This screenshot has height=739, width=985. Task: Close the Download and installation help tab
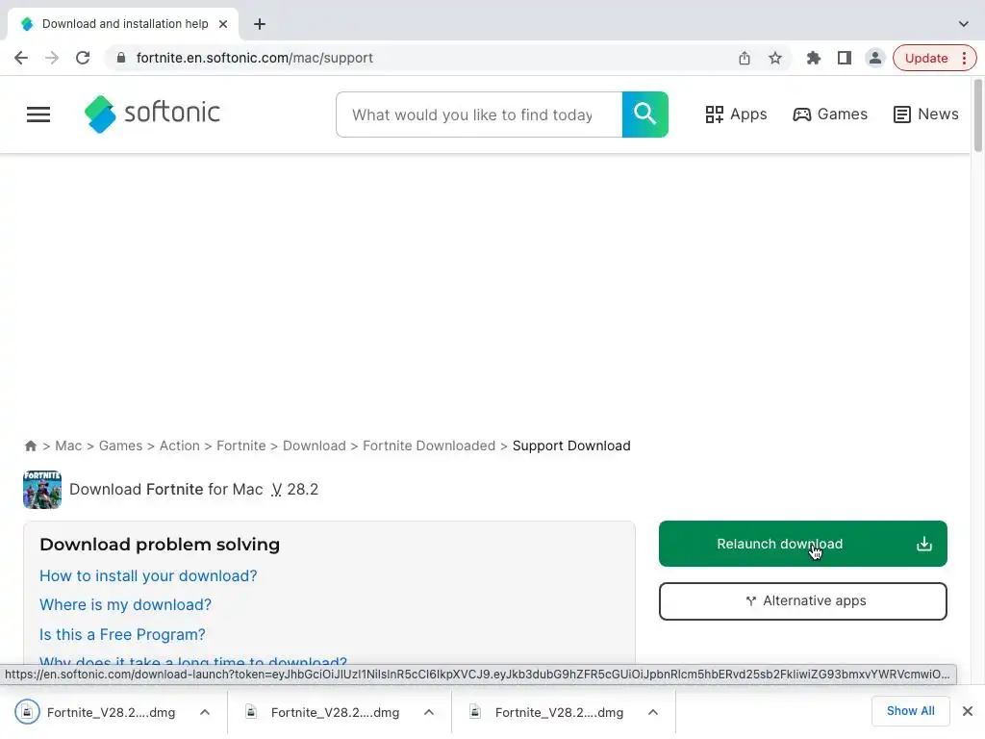(x=223, y=24)
